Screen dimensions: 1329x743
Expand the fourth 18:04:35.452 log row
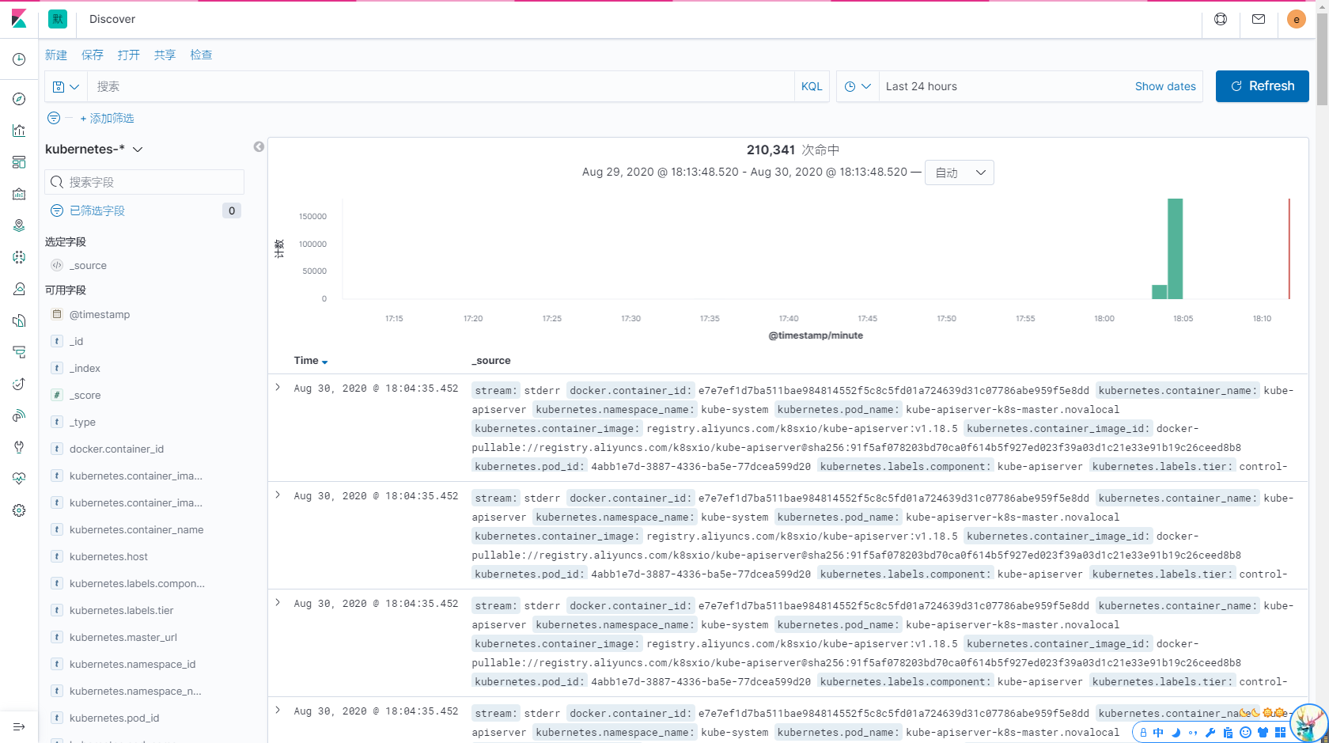(278, 710)
